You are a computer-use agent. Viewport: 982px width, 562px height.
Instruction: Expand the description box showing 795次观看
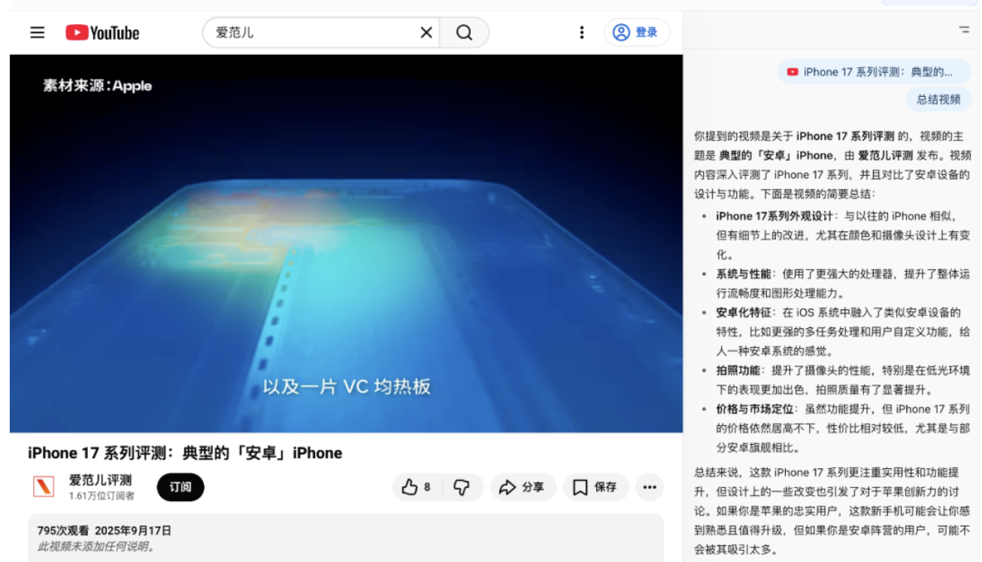[346, 538]
